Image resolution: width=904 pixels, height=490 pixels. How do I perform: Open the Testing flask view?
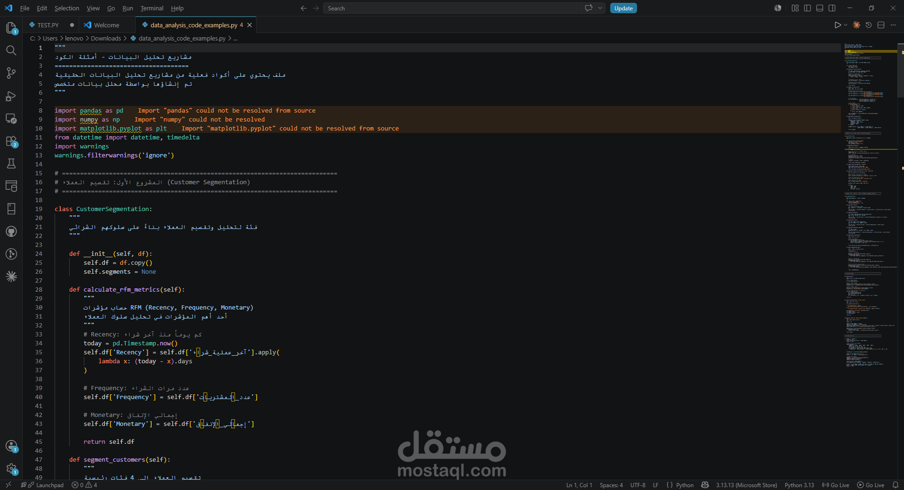(x=11, y=163)
